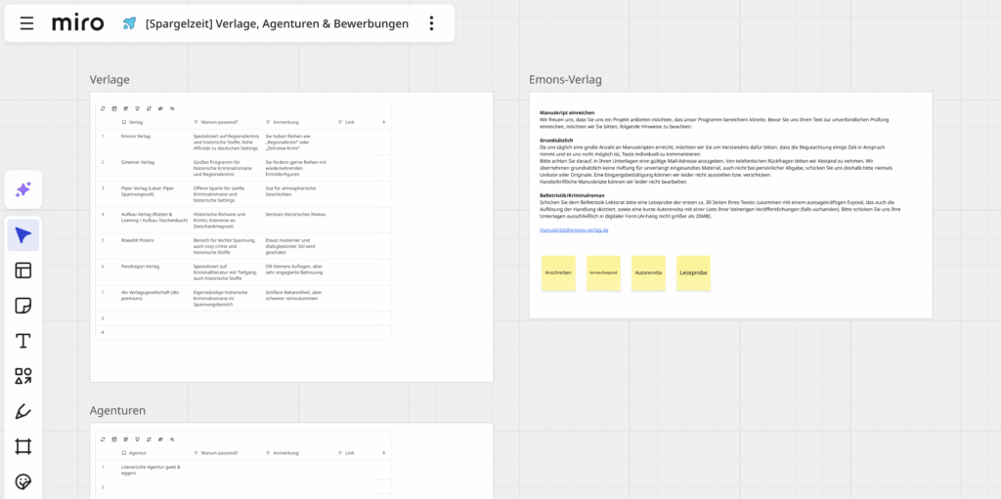Select the sticky note tool

coord(23,306)
